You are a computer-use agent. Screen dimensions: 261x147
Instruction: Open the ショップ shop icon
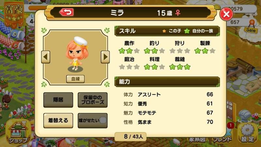click(18, 132)
